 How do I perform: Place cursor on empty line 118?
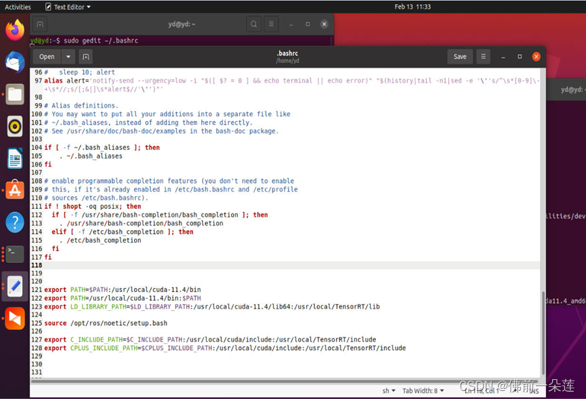tap(291, 266)
